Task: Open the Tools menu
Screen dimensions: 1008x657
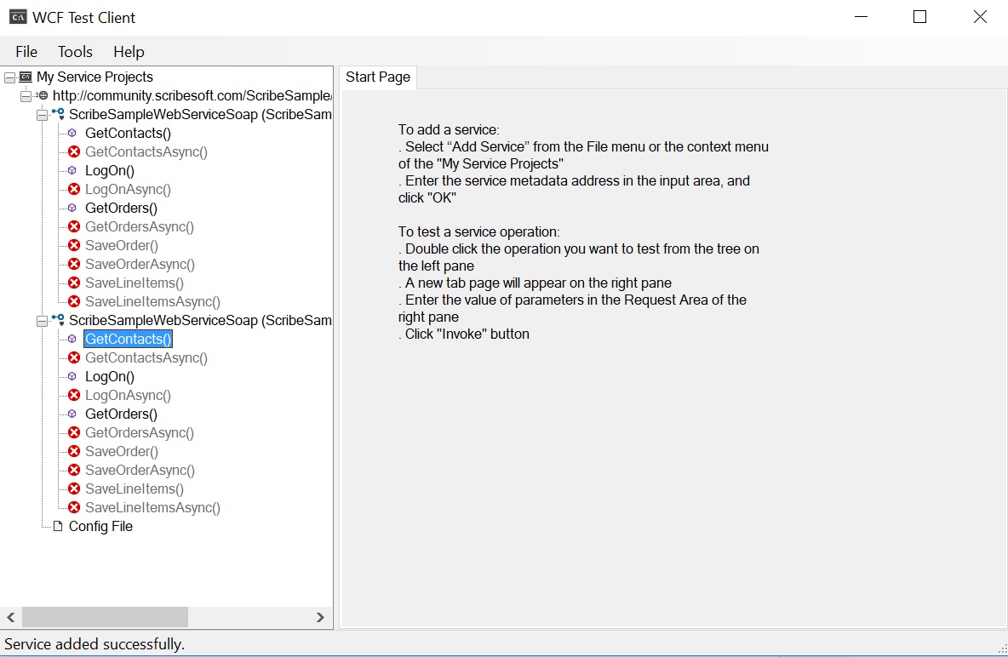Action: pyautogui.click(x=75, y=51)
